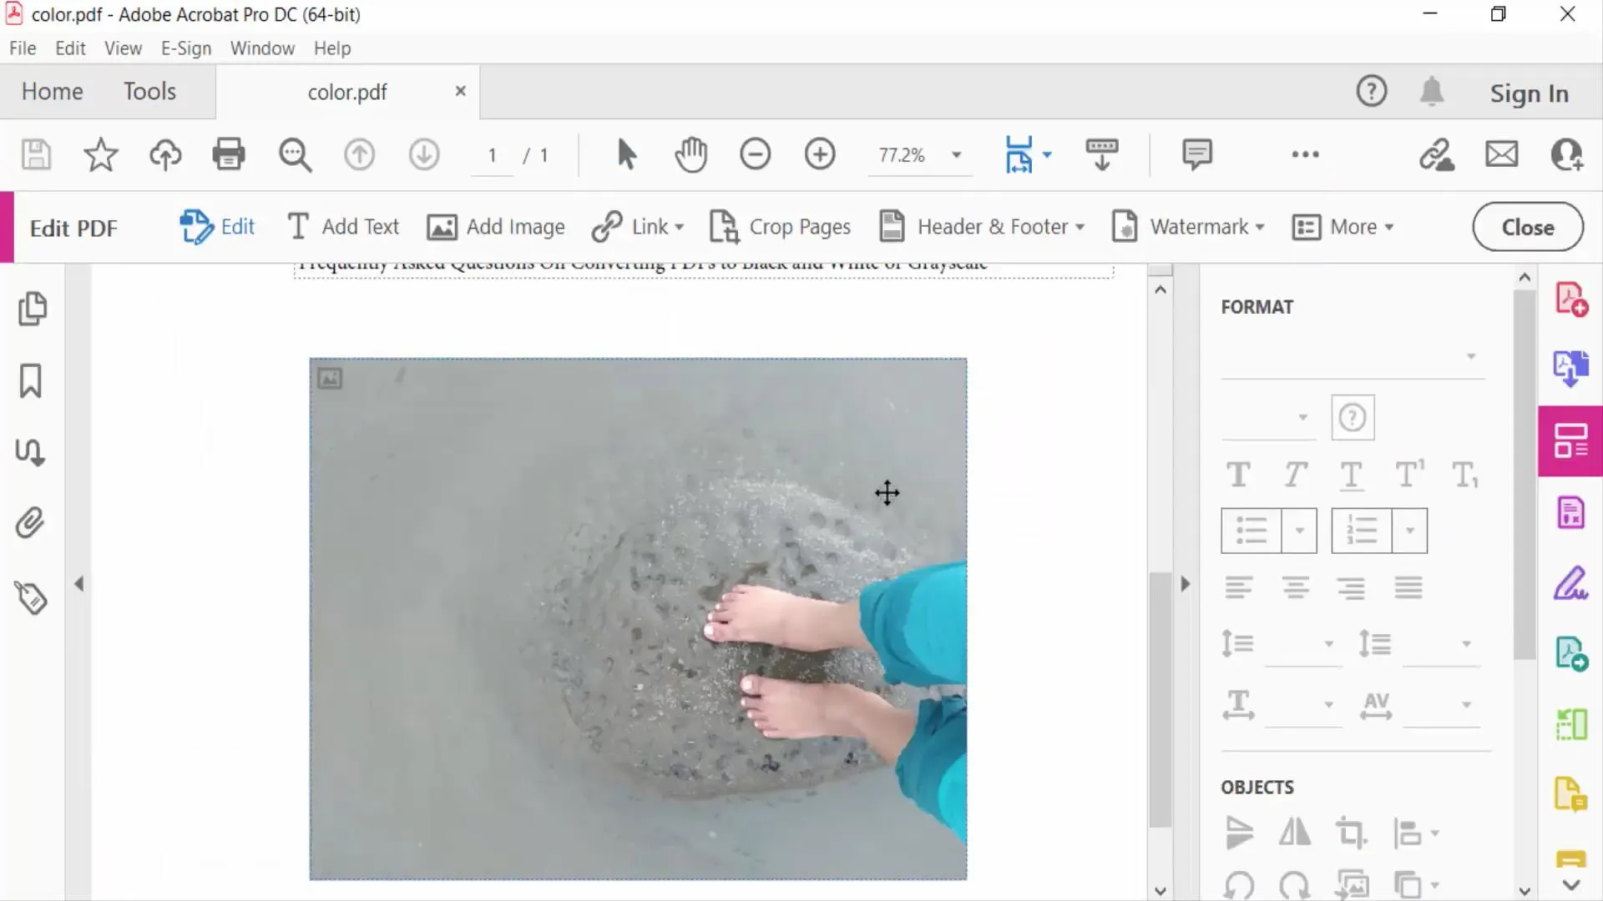This screenshot has width=1603, height=901.
Task: Switch to the Home tab
Action: [51, 91]
